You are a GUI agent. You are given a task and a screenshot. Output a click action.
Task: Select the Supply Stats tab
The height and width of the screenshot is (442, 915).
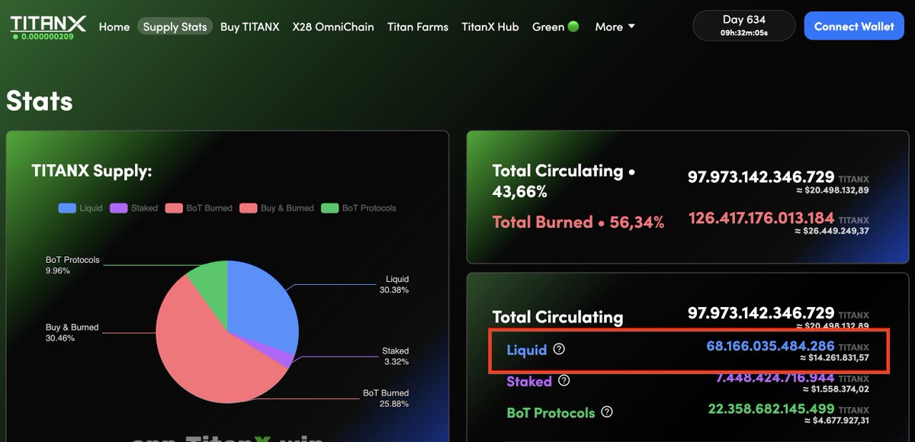[x=175, y=27]
